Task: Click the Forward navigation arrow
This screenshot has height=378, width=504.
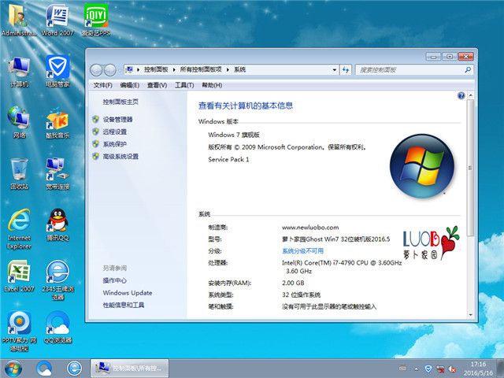Action: pos(109,70)
